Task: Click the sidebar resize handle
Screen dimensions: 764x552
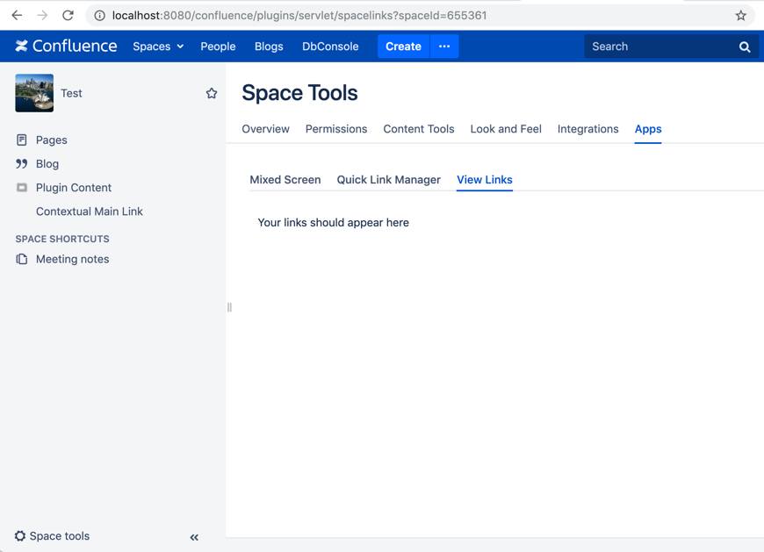Action: tap(229, 307)
